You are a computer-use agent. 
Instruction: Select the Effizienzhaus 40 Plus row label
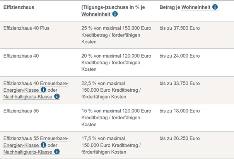pyautogui.click(x=26, y=28)
